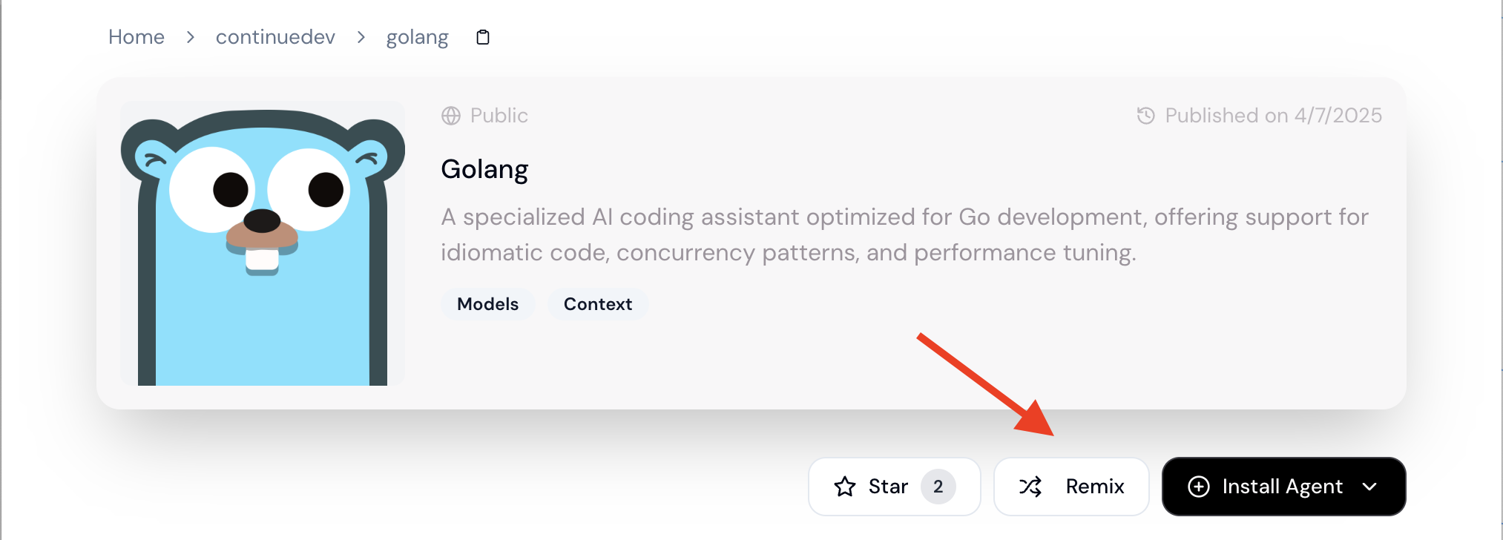This screenshot has width=1503, height=540.
Task: Click the globe icon next to Public
Action: point(451,116)
